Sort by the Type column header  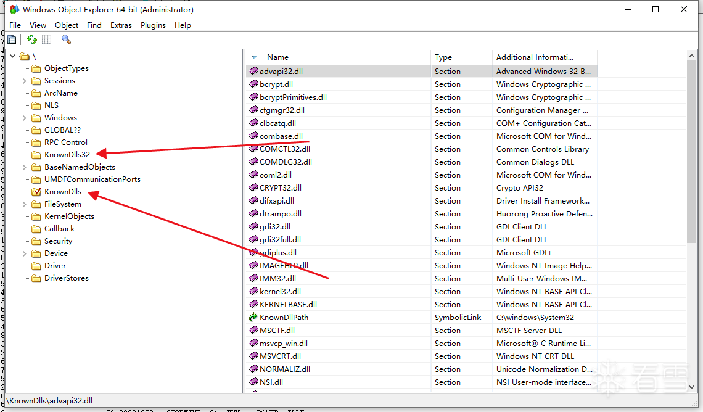pos(461,57)
